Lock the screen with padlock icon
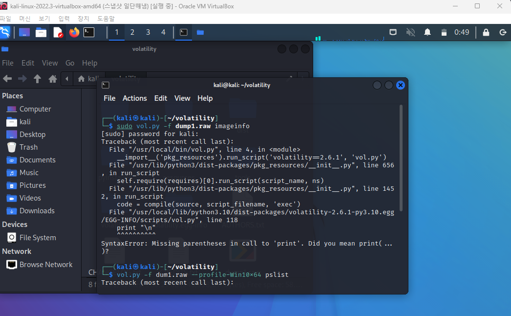 pyautogui.click(x=486, y=32)
